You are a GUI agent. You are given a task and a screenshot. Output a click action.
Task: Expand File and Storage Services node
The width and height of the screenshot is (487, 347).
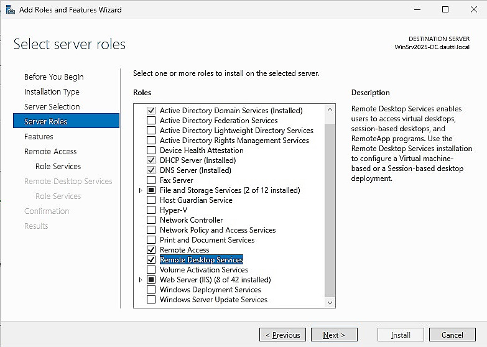coord(141,190)
